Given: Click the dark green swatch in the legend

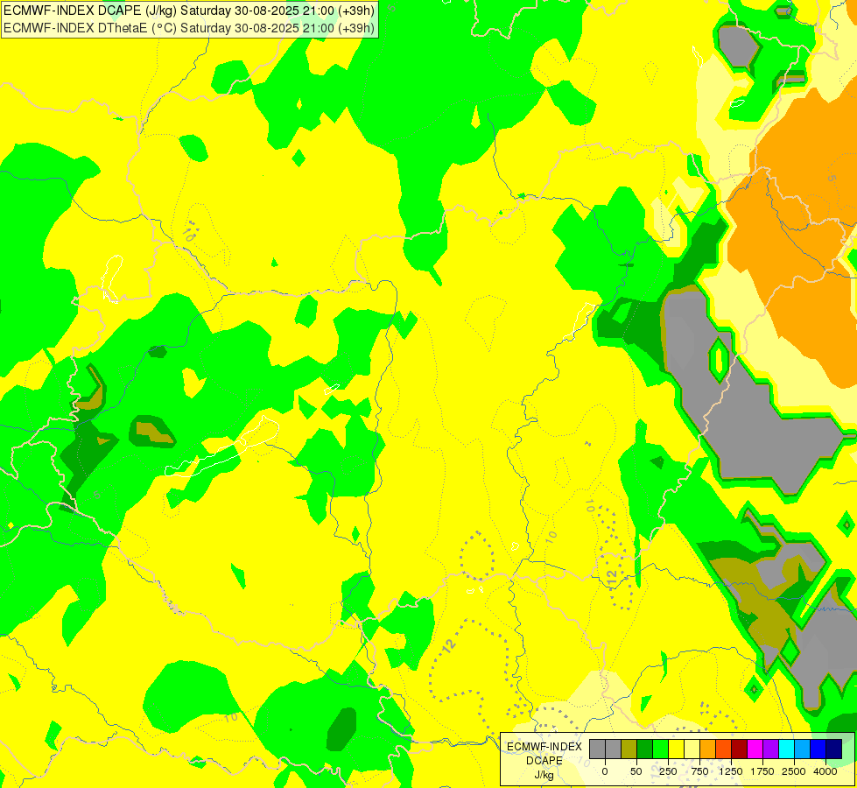Looking at the screenshot, I should coord(645,749).
